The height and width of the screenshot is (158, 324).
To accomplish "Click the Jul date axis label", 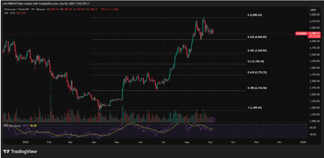I will click(x=164, y=142).
